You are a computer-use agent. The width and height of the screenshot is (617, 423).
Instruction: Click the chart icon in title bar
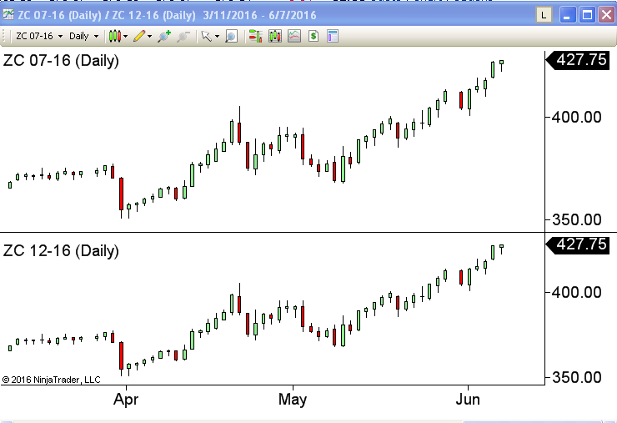[x=8, y=14]
